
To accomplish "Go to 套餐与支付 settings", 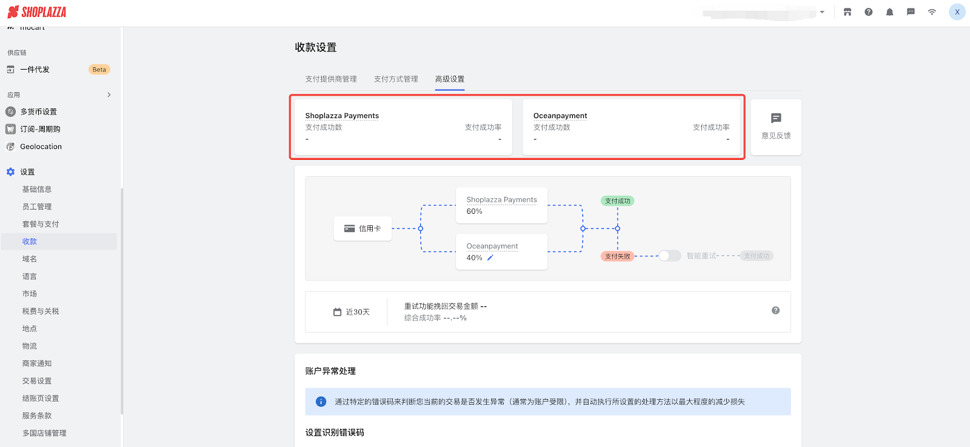I will point(41,224).
